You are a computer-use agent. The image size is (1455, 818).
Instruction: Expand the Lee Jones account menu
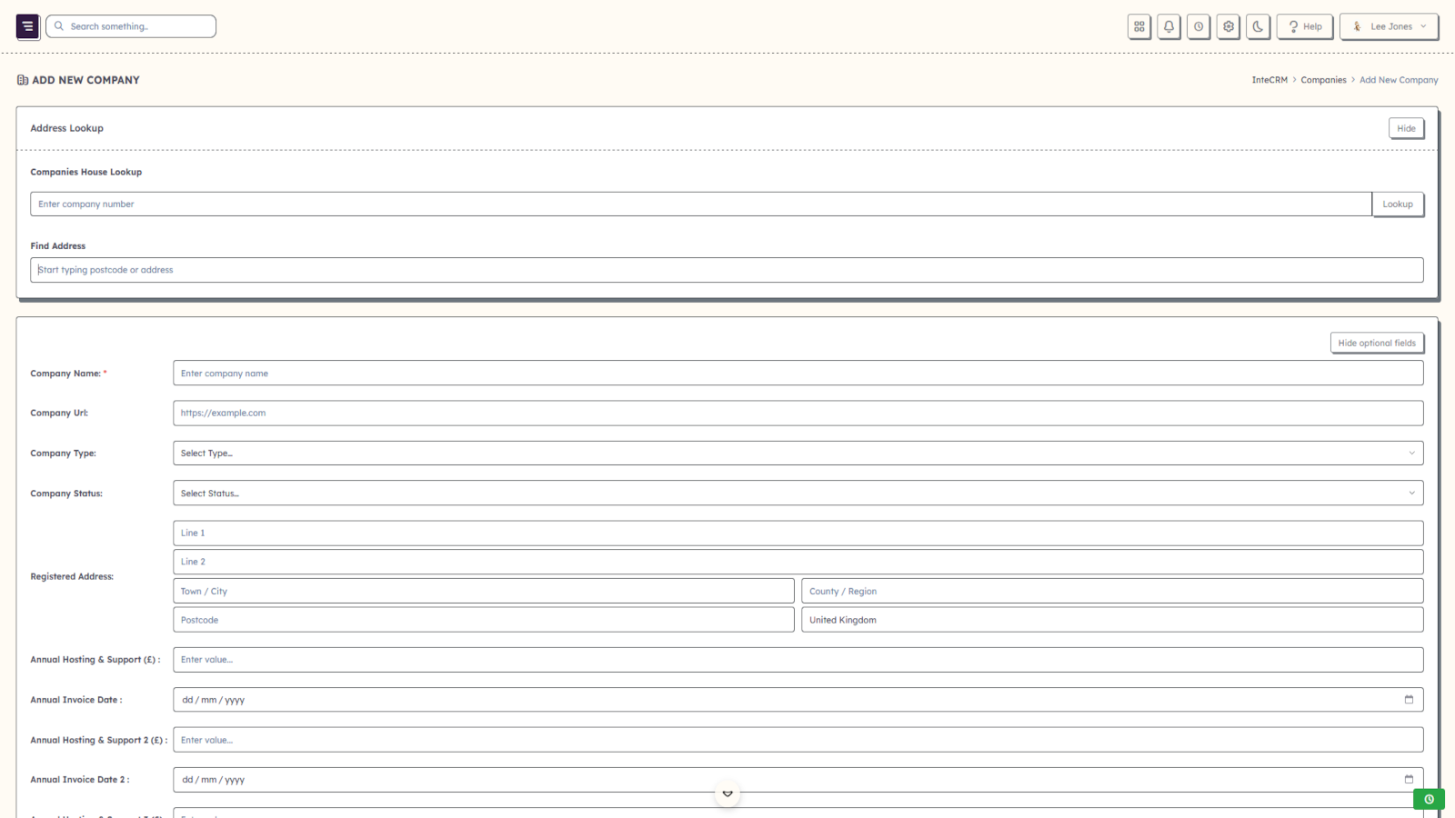click(x=1389, y=26)
